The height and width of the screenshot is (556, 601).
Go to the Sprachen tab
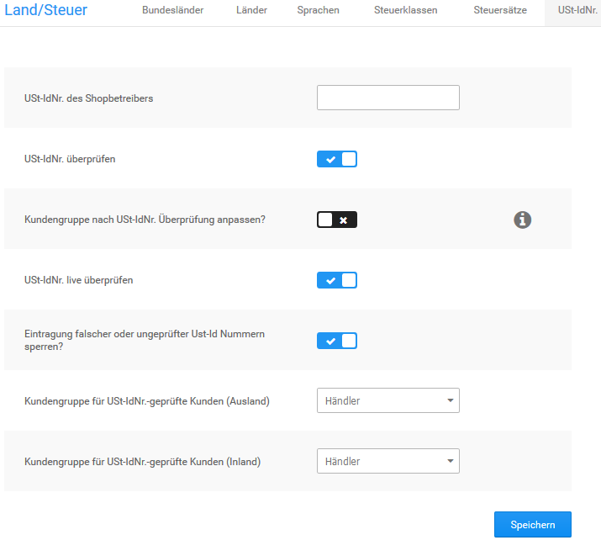click(319, 11)
